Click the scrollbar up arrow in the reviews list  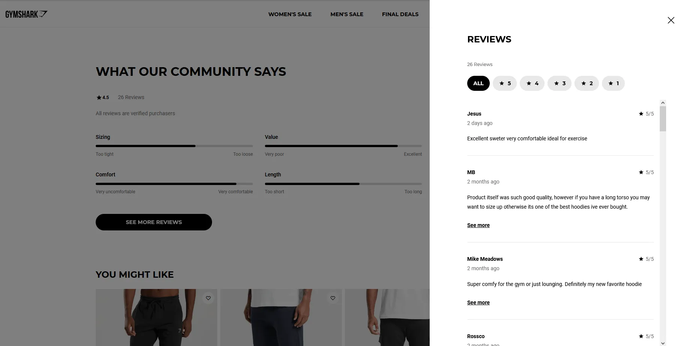[662, 102]
